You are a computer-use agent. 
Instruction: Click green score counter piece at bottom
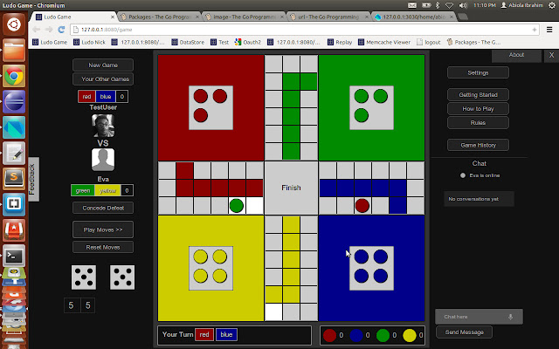pos(383,335)
